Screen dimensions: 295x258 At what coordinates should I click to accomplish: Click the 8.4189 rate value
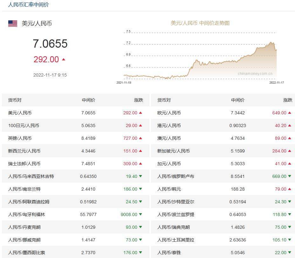88,138
